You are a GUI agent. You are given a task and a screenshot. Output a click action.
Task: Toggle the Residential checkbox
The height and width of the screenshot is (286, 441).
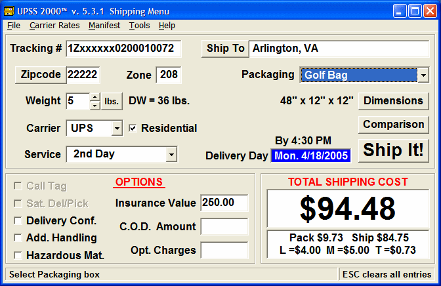(133, 128)
